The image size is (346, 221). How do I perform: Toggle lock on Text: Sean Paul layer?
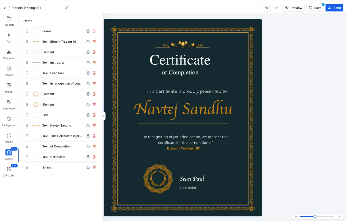pyautogui.click(x=88, y=73)
